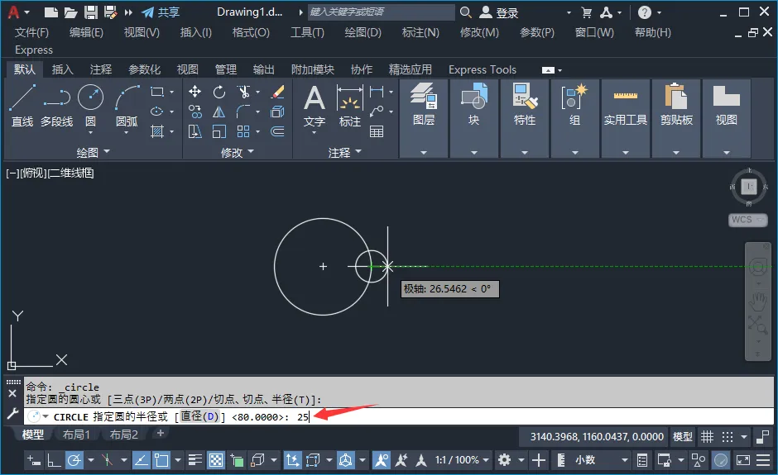Toggle object snap (2D) in status bar
This screenshot has width=778, height=475.
[161, 461]
